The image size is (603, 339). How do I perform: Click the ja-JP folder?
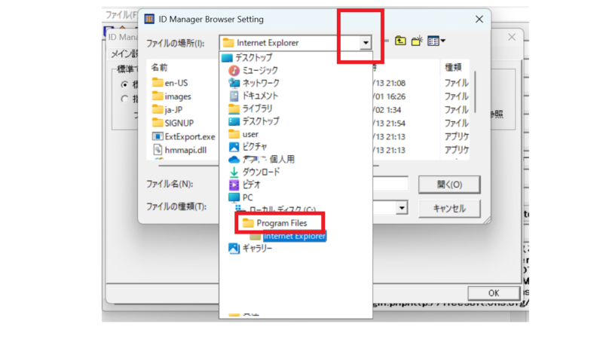coord(167,110)
